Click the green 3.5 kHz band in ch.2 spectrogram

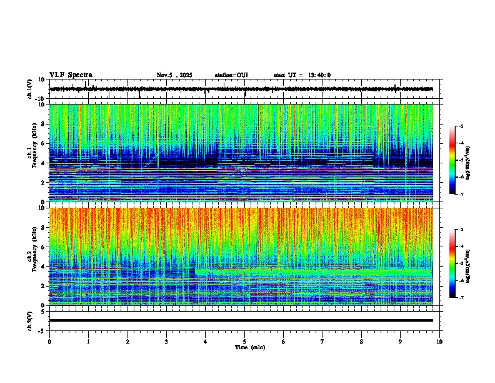point(314,272)
